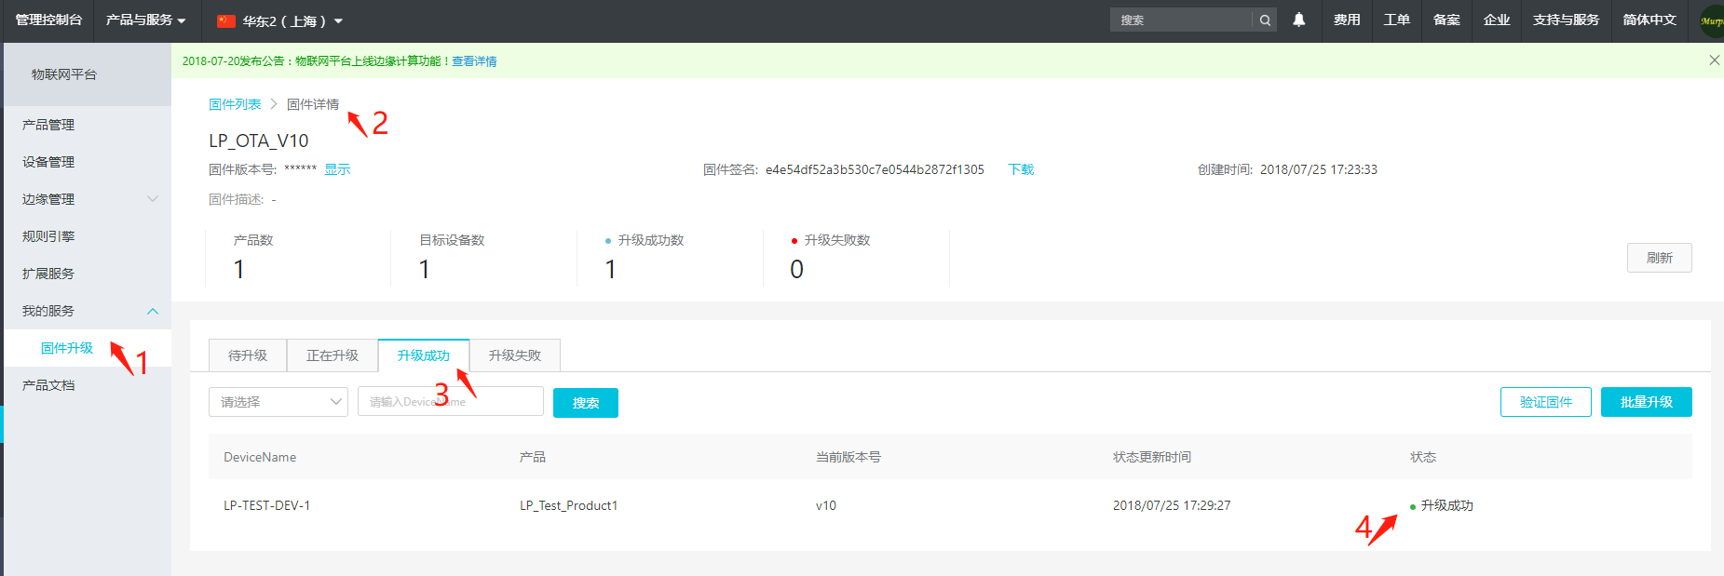The height and width of the screenshot is (576, 1724).
Task: Switch to the 升级失败 tab
Action: tap(514, 355)
